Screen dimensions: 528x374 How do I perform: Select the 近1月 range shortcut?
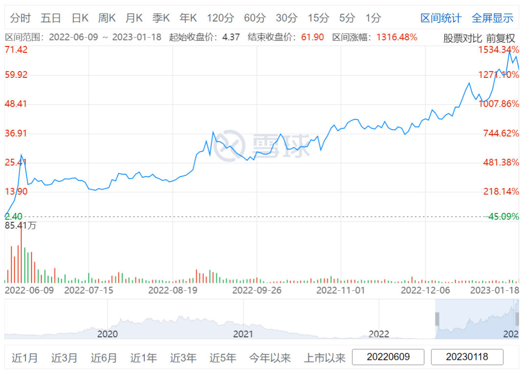tap(25, 358)
